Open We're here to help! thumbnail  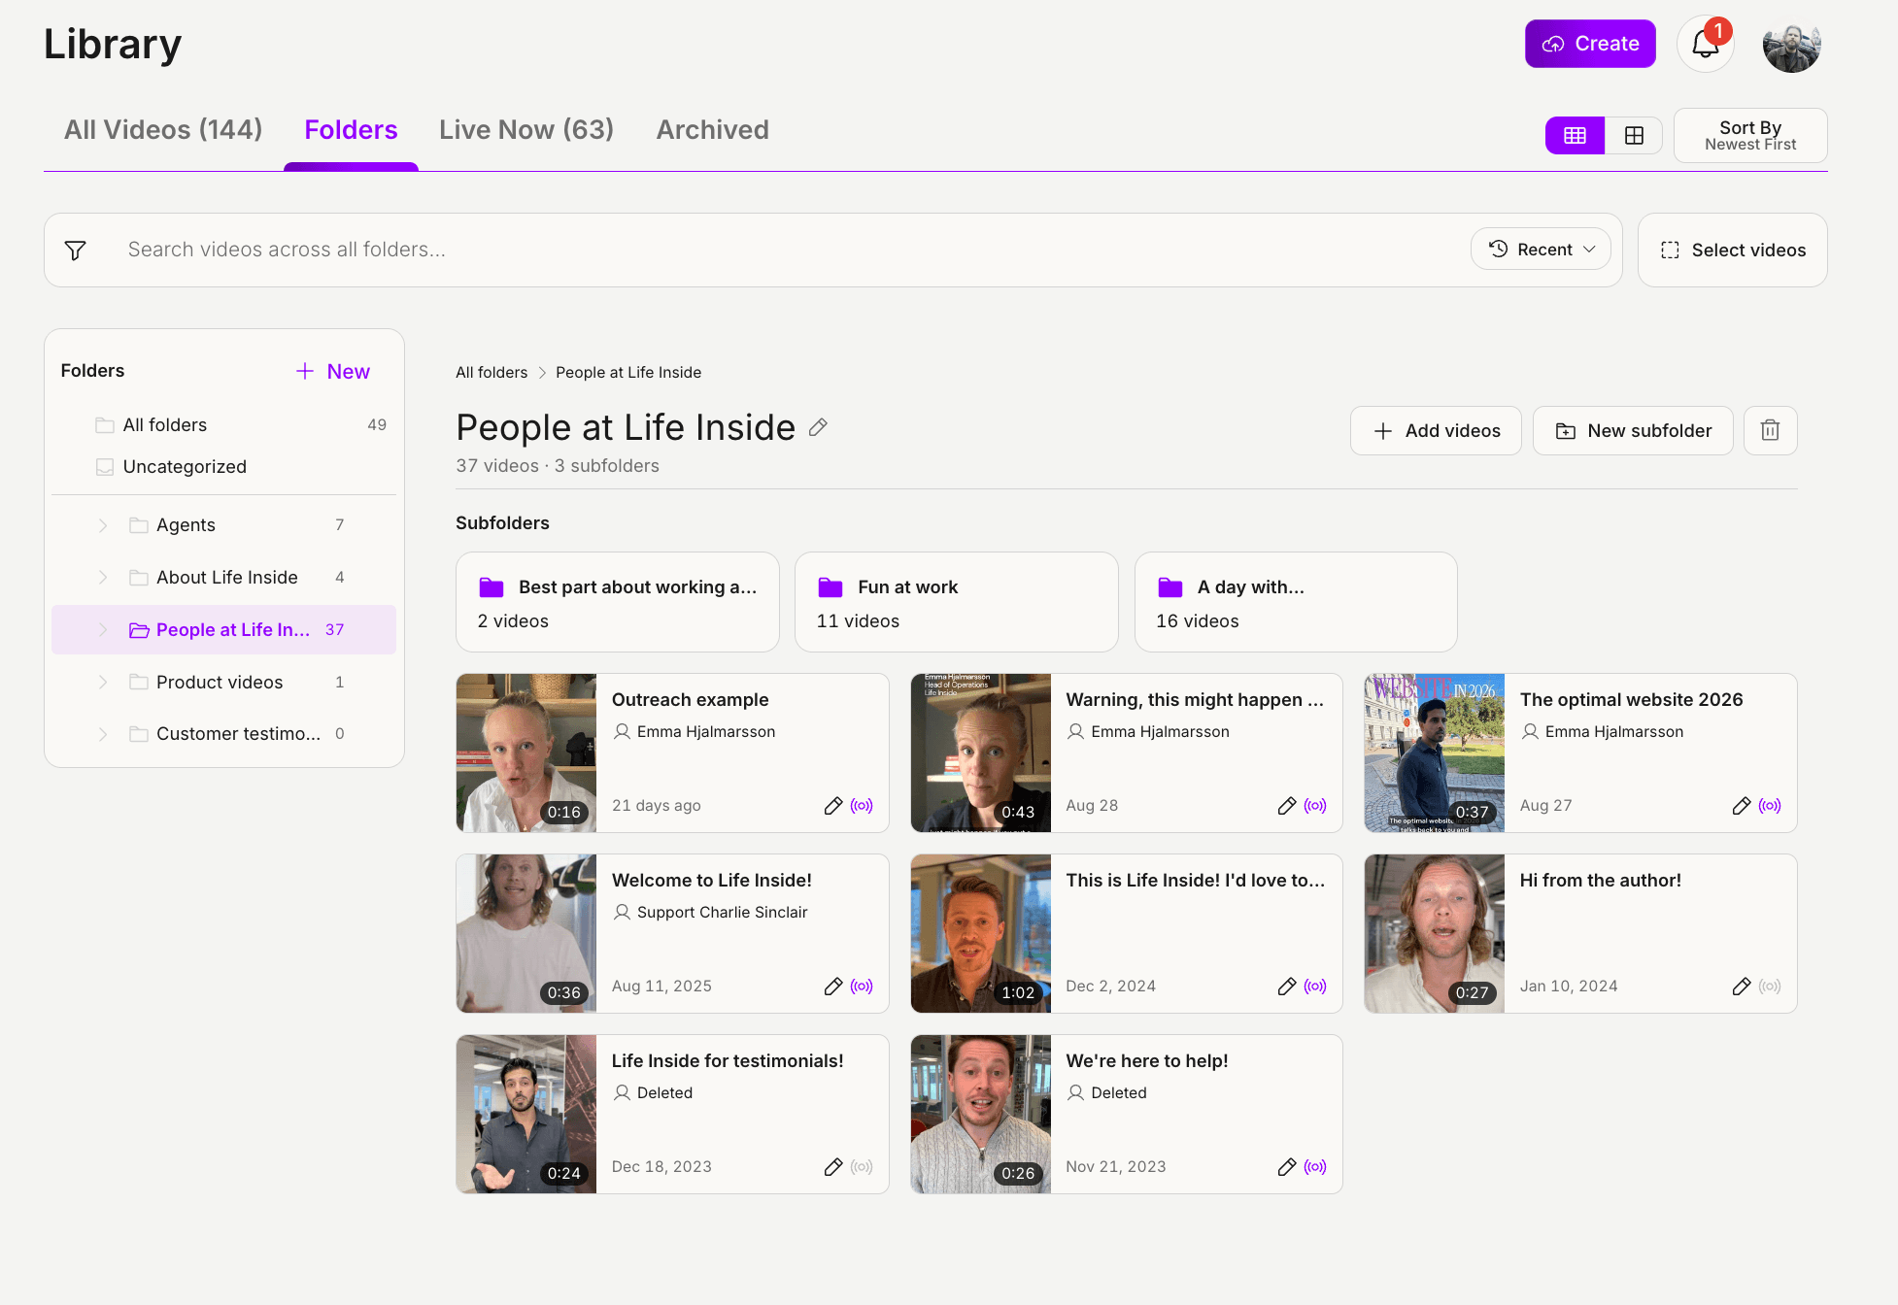click(x=981, y=1114)
